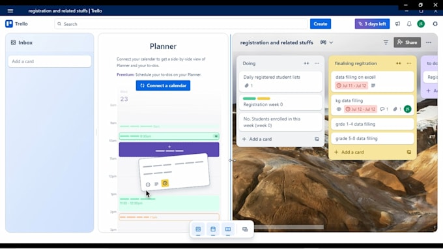This screenshot has height=249, width=443.
Task: Click Connect a calendar button
Action: pos(163,85)
